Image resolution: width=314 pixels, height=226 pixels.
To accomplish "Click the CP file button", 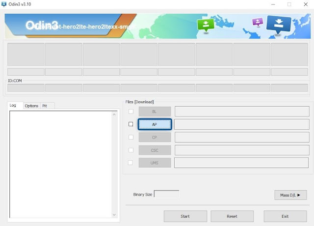I will pos(155,138).
